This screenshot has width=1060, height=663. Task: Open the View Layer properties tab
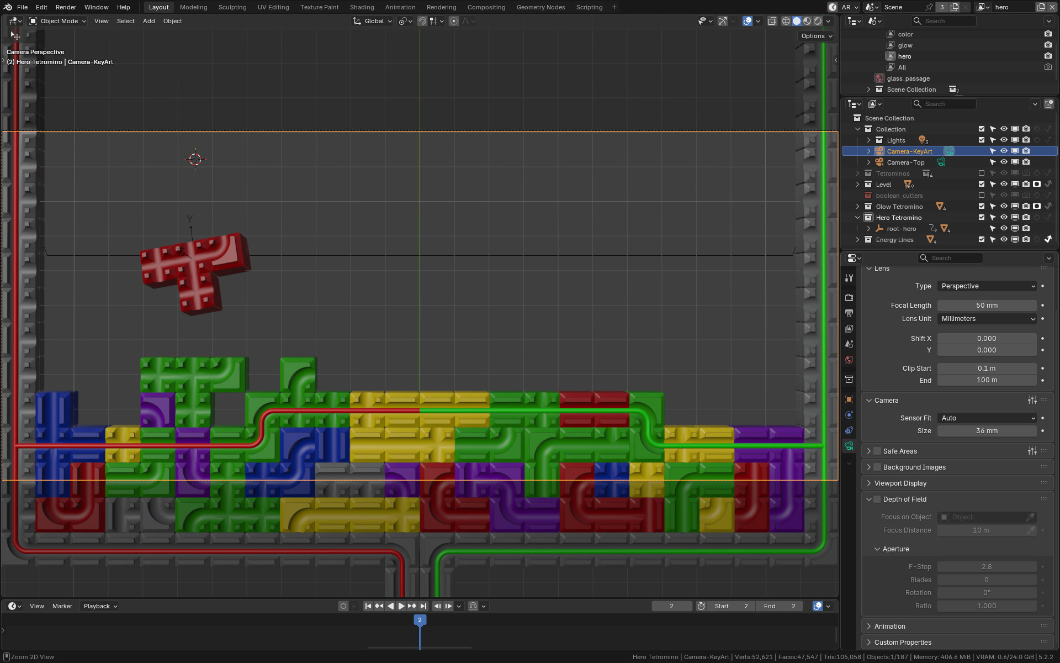point(849,329)
